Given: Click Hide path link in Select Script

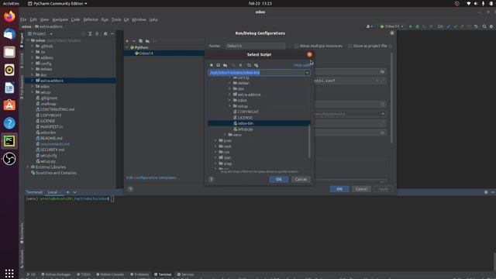Looking at the screenshot, I should click(x=302, y=65).
